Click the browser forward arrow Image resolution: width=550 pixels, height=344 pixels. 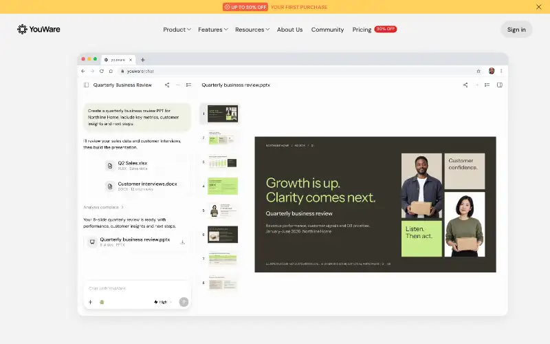(x=92, y=71)
